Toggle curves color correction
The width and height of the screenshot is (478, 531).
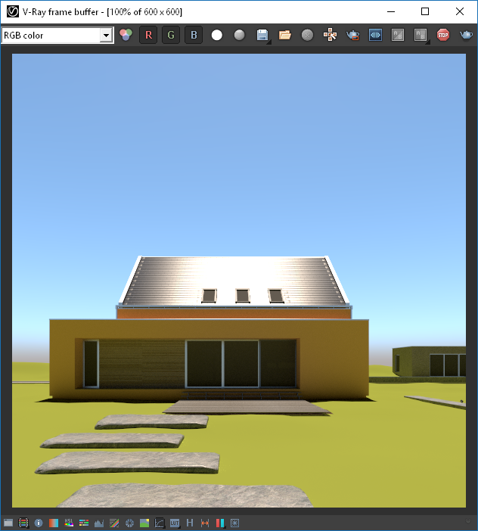[x=114, y=523]
